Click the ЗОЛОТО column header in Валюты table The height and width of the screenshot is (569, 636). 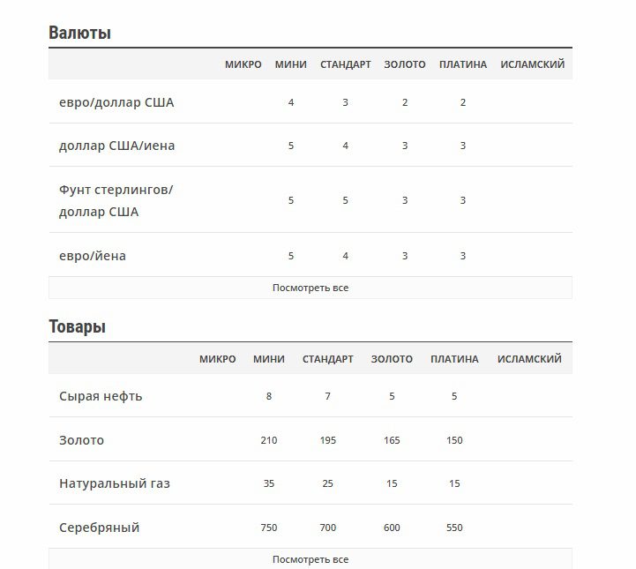(x=404, y=64)
